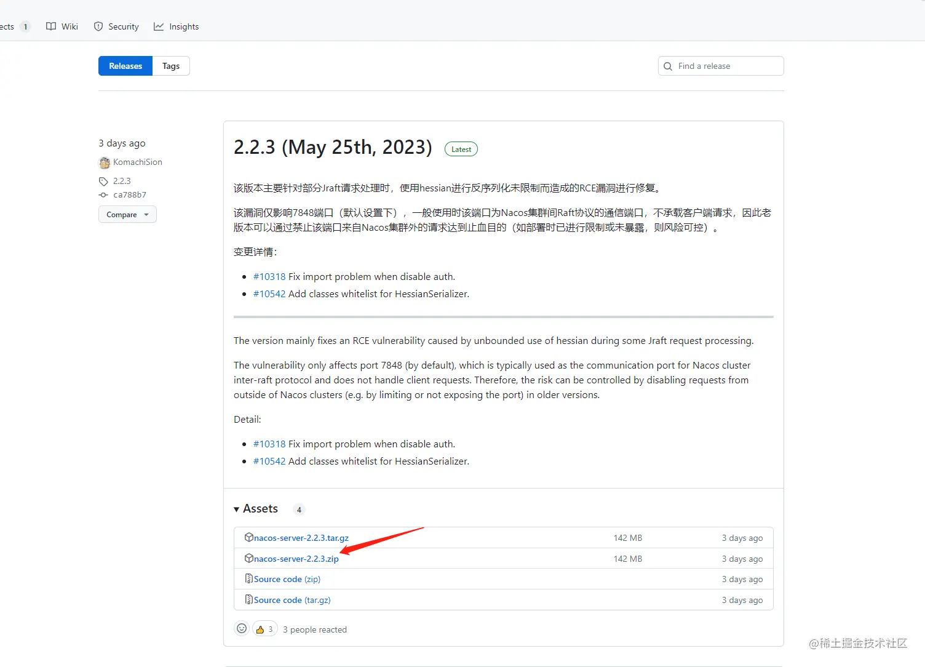This screenshot has height=667, width=925.
Task: Click the Security shield icon
Action: (98, 26)
